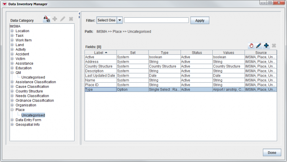Viewport: 287px width, 162px height.
Task: Click the Done button
Action: tap(272, 152)
